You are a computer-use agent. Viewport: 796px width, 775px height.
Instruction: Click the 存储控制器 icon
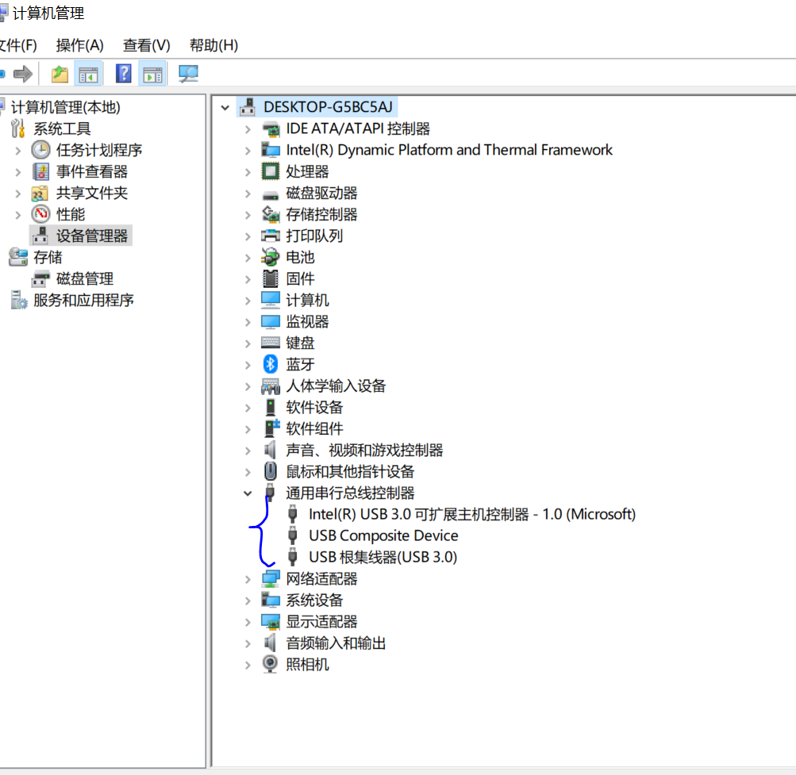(x=270, y=214)
